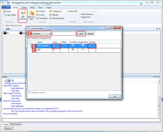Screen dimensions: 163x132
Task: Select the red C icon of loan_amount row
Action: (34, 46)
